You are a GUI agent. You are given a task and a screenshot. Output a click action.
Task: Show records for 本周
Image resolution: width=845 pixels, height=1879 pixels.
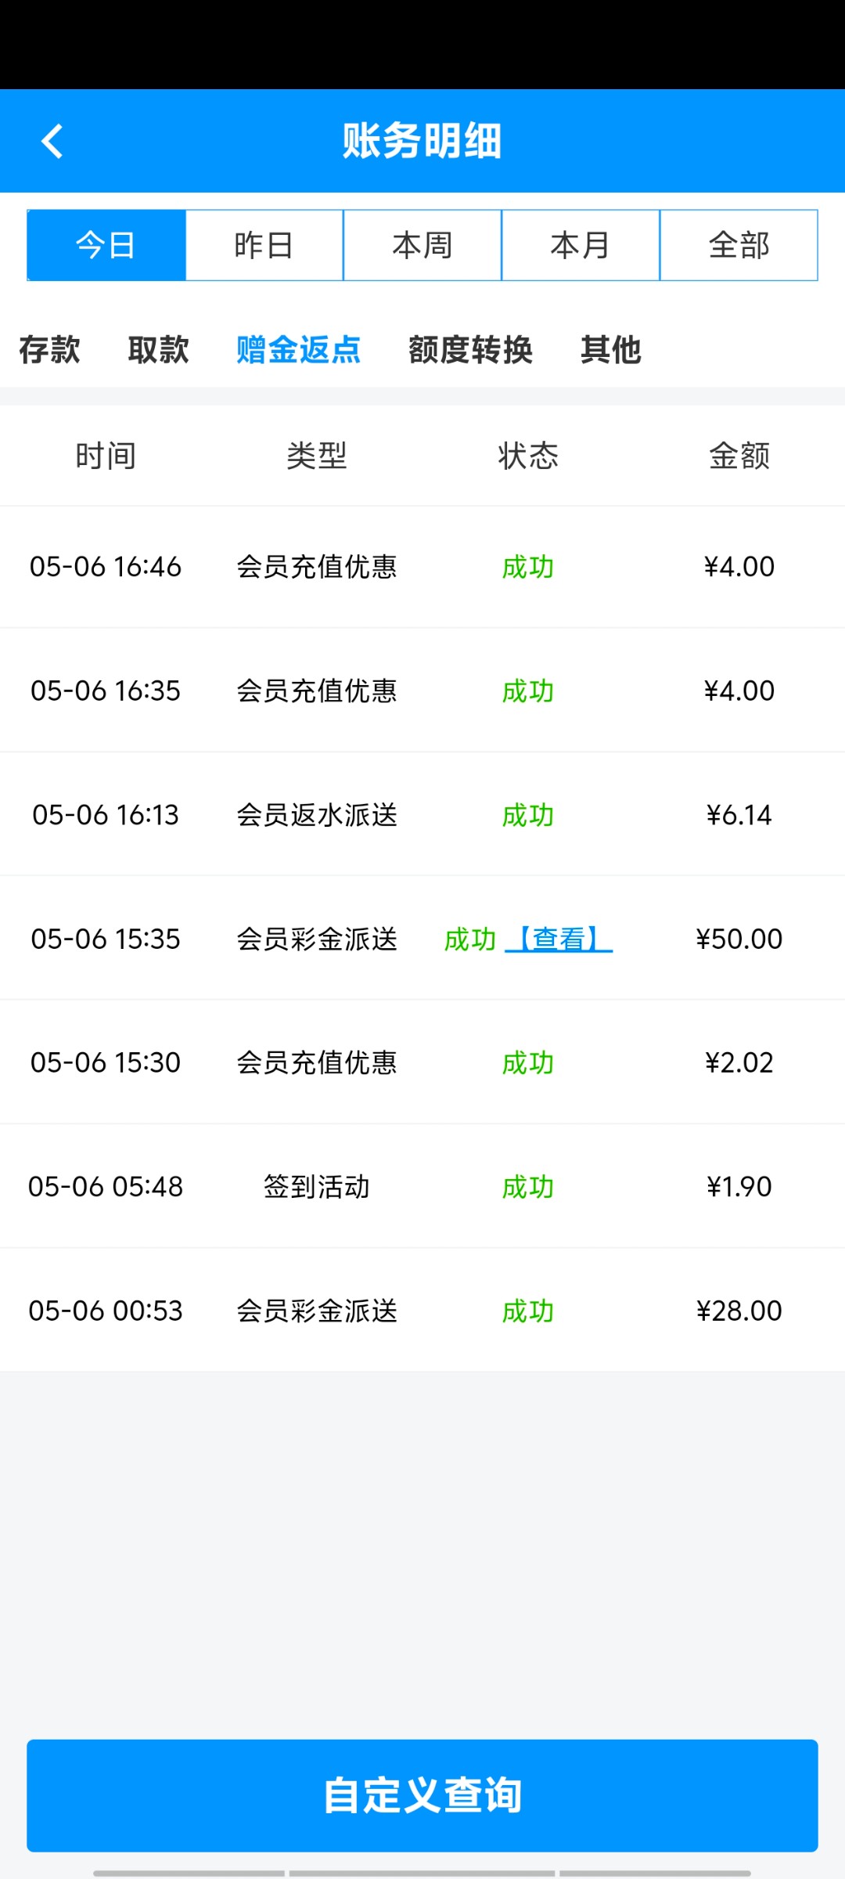(422, 245)
